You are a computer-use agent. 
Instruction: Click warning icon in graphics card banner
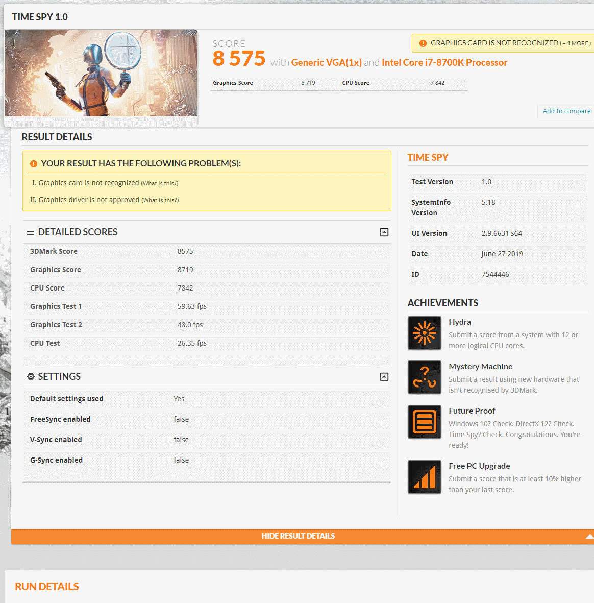click(423, 43)
